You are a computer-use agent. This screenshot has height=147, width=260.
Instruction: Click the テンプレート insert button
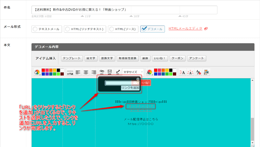coord(72,58)
